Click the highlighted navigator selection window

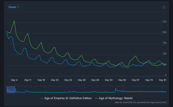[x=11, y=90]
